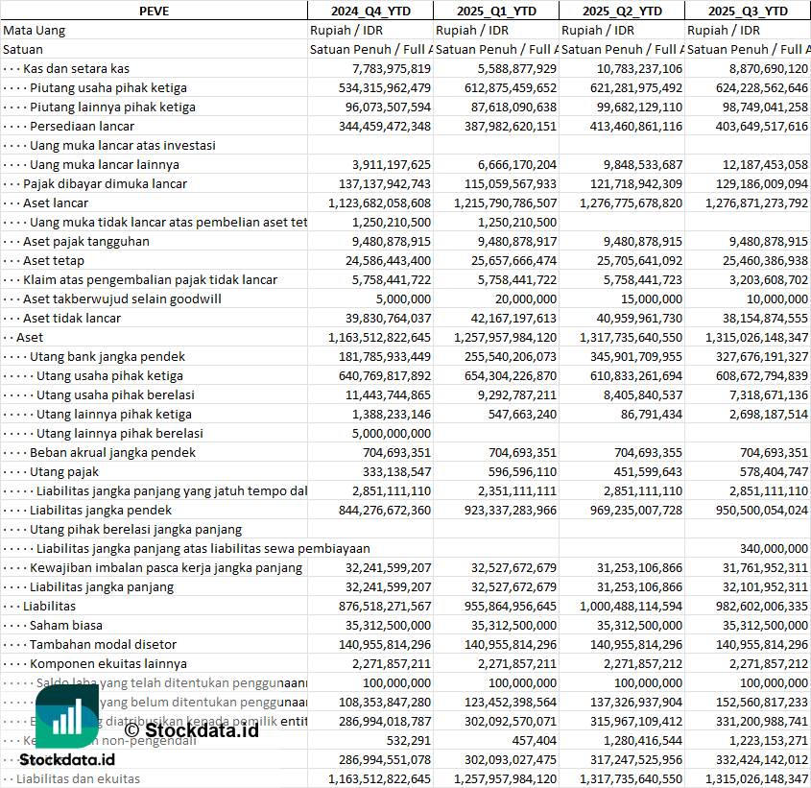Click Aset pajak tangguhan label
Screen dimensions: 811x788
pyautogui.click(x=85, y=241)
